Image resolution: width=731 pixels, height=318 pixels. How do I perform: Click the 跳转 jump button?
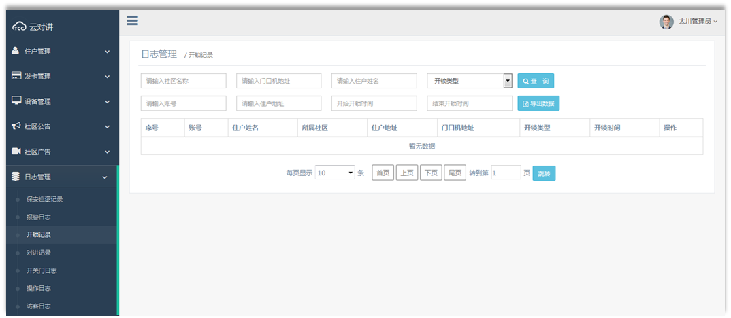[544, 173]
